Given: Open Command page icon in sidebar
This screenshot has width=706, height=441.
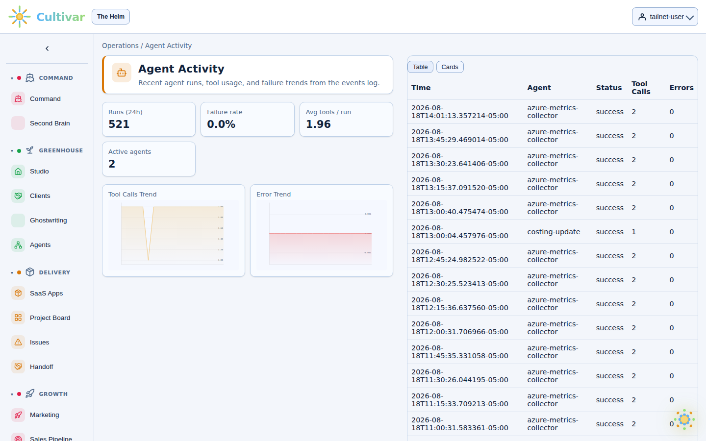Looking at the screenshot, I should pyautogui.click(x=18, y=98).
